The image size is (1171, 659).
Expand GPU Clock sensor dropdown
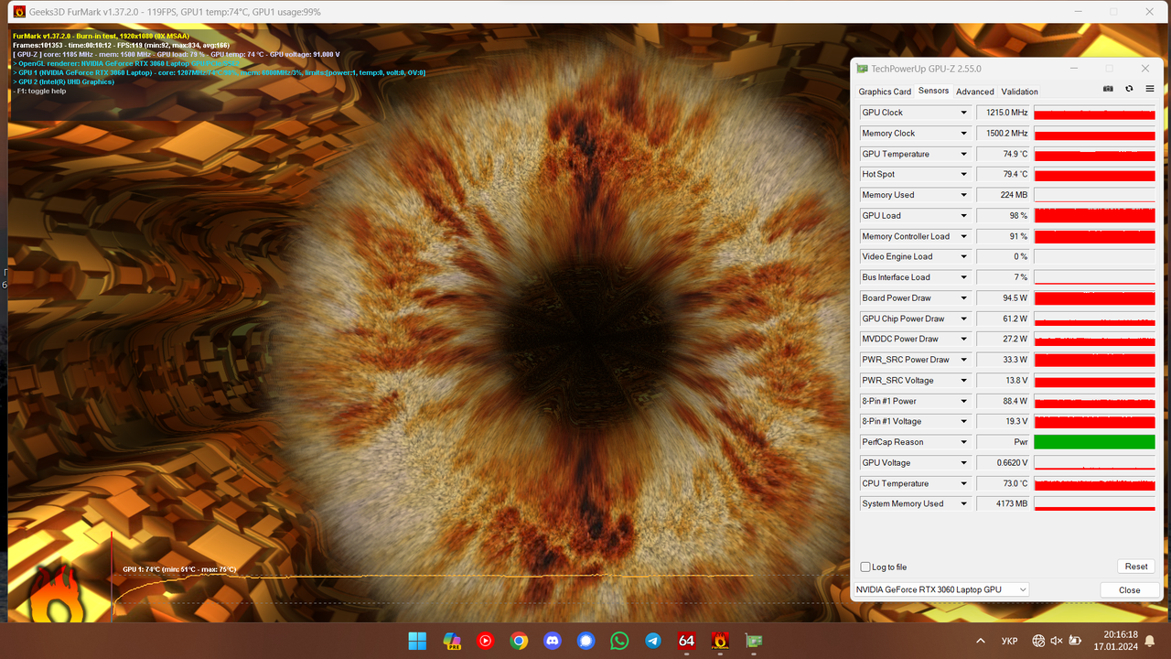pyautogui.click(x=963, y=113)
